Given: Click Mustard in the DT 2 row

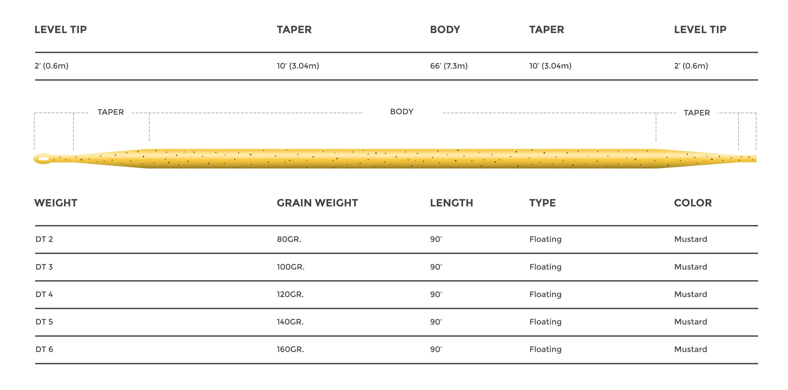Looking at the screenshot, I should coord(690,239).
